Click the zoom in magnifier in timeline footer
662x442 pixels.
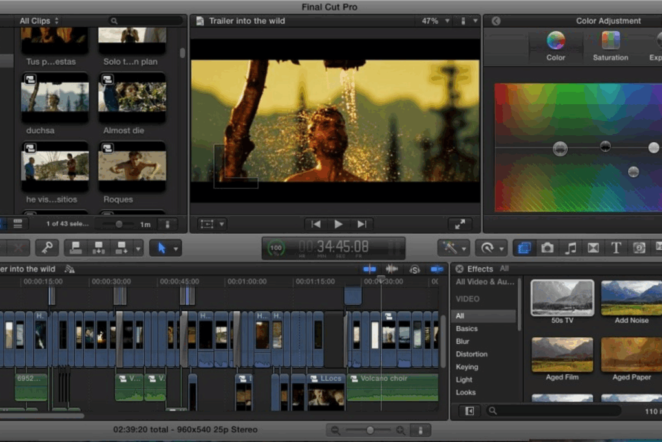pyautogui.click(x=400, y=430)
